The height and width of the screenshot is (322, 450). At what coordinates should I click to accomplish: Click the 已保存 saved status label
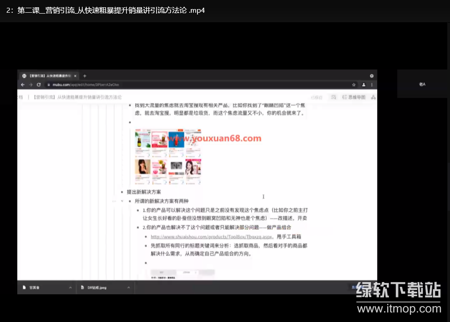tap(317, 97)
